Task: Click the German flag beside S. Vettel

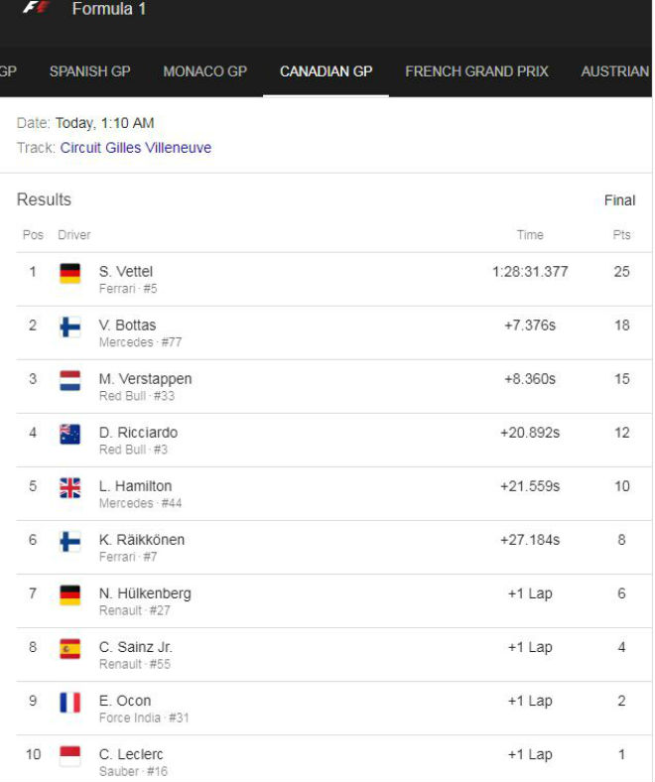Action: pos(69,273)
